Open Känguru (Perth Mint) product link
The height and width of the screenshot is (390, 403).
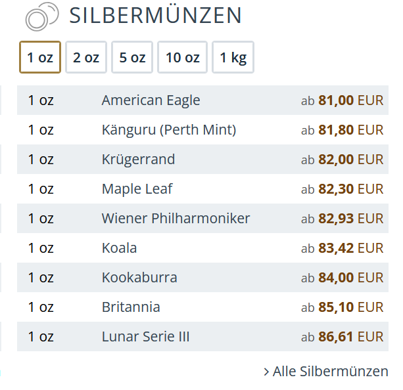pyautogui.click(x=168, y=130)
